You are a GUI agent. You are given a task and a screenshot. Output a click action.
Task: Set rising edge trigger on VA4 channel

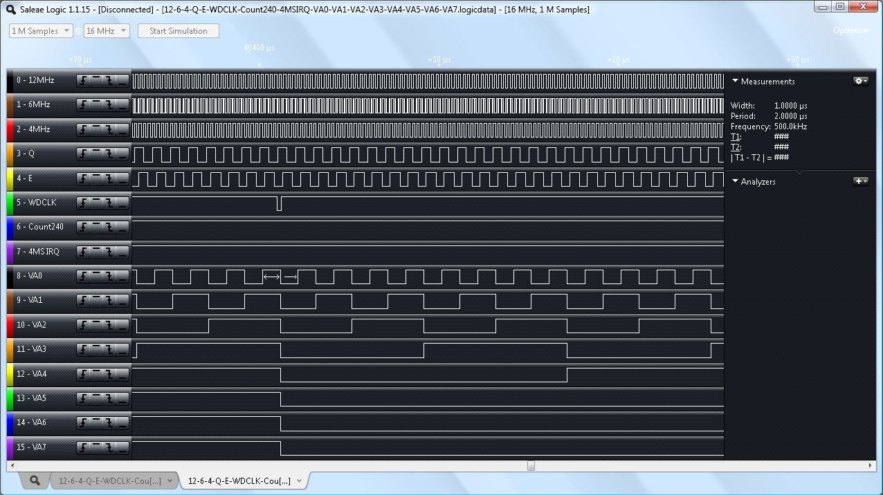click(83, 374)
